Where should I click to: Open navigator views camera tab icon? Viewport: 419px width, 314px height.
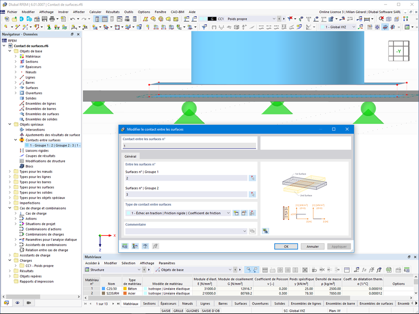(29, 303)
